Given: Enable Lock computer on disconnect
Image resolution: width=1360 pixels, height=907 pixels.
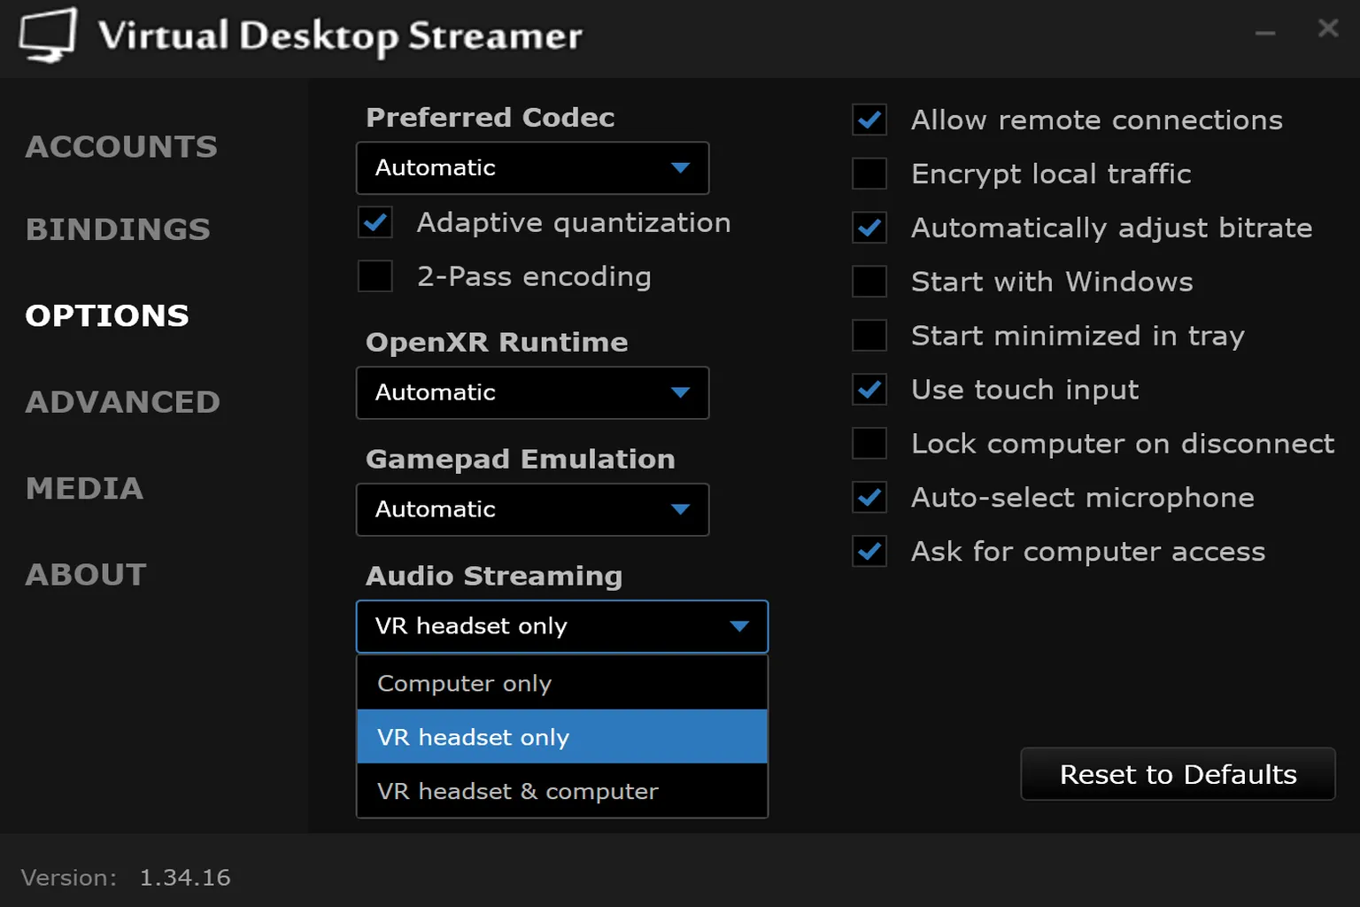Looking at the screenshot, I should click(869, 444).
